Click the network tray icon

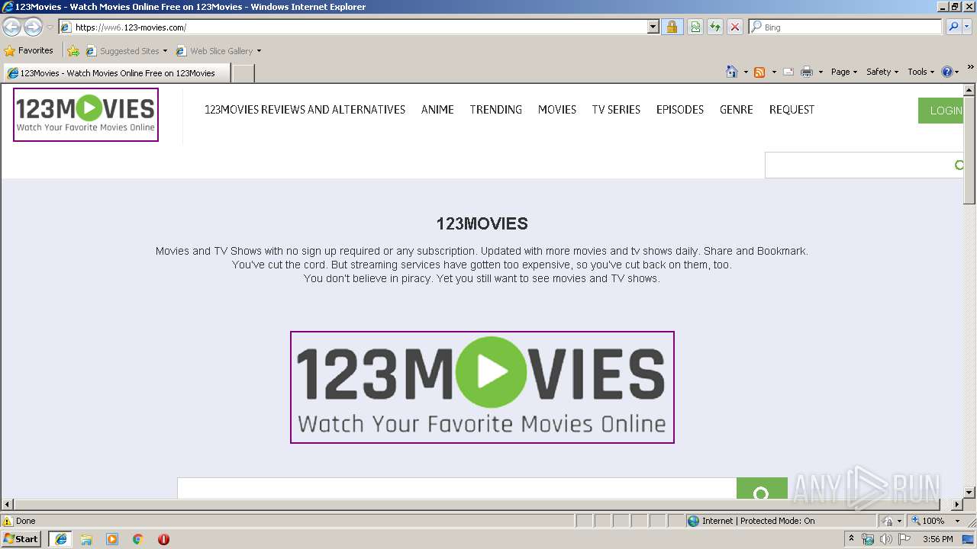click(868, 539)
